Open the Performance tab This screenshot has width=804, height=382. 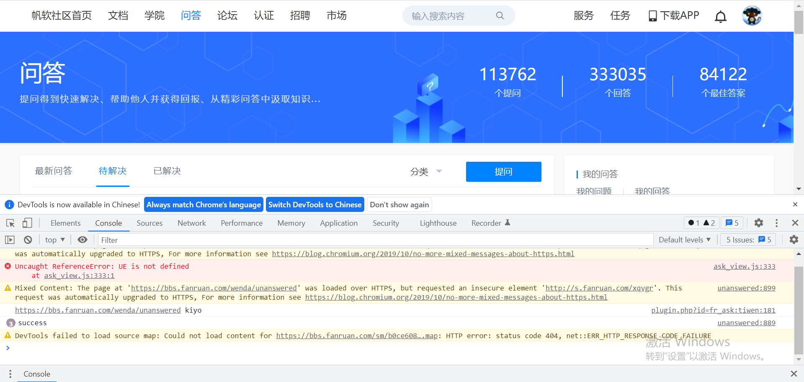pos(242,223)
